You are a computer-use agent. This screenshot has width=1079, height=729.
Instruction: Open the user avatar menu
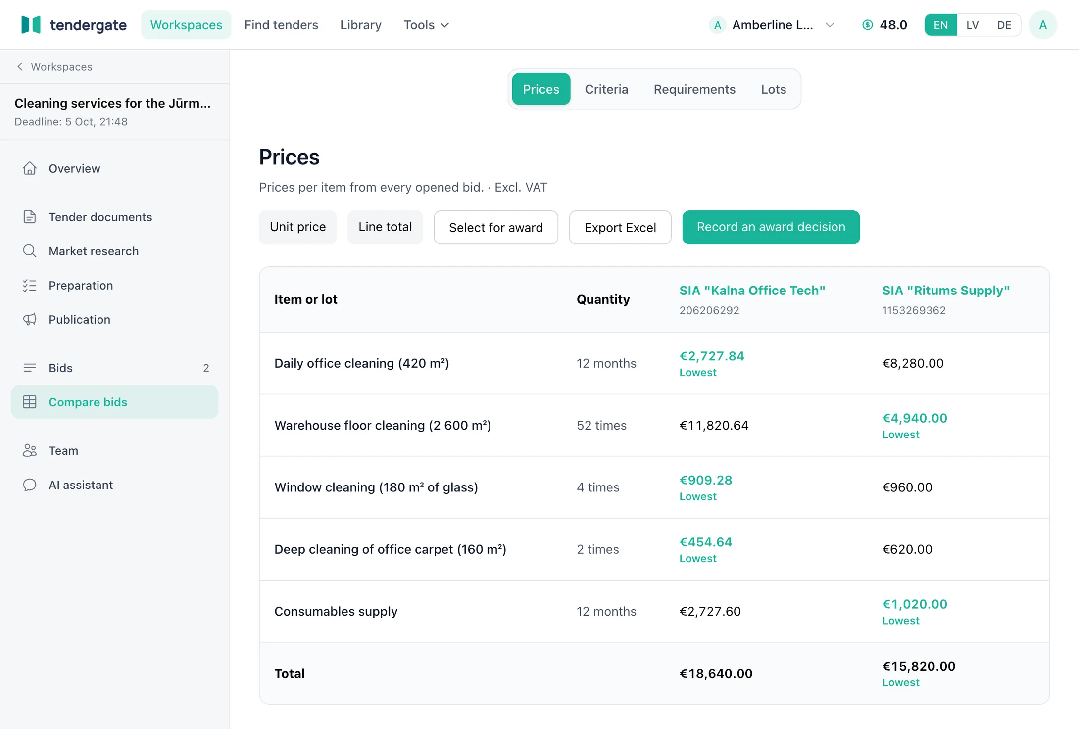tap(1042, 25)
